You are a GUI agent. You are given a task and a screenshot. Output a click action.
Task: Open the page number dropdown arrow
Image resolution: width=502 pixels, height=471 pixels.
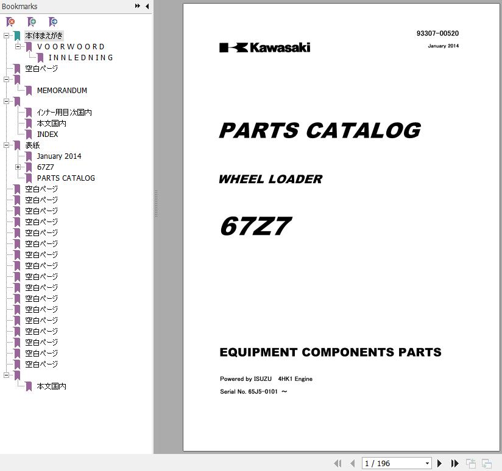427,463
